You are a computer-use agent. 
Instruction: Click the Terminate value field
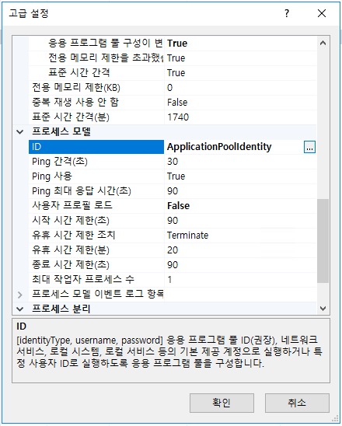coord(240,236)
